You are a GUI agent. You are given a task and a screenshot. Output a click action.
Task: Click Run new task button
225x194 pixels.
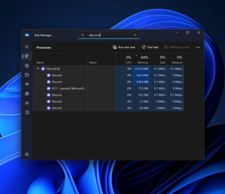124,47
